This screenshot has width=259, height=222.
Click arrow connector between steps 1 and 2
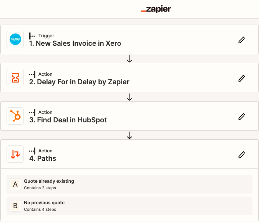(x=129, y=59)
